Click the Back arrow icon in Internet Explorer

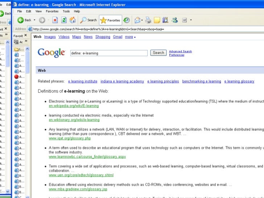pyautogui.click(x=20, y=20)
